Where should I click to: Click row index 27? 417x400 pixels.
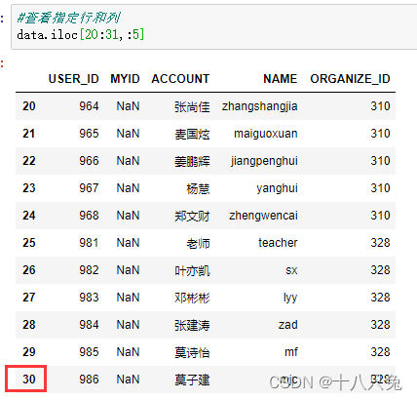click(29, 298)
